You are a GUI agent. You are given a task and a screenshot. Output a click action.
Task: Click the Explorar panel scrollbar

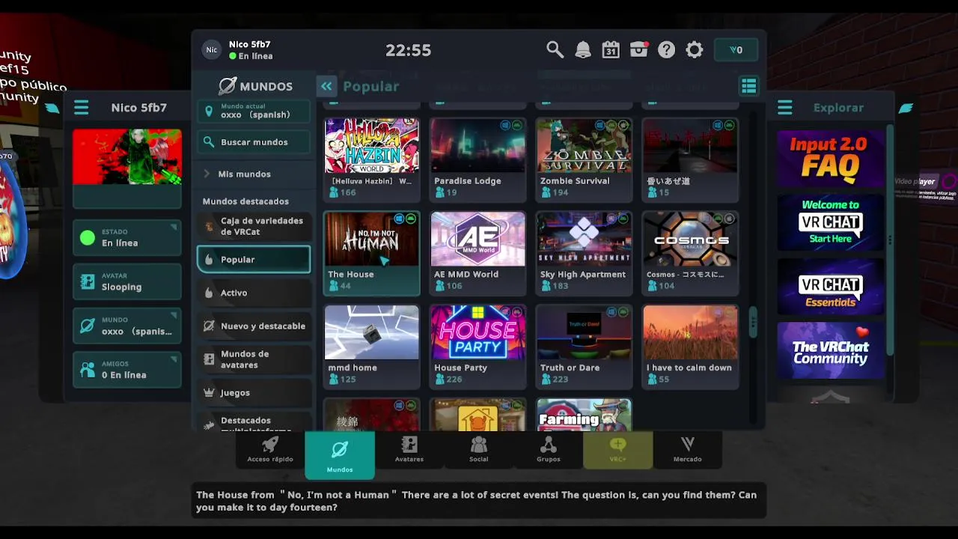890,240
